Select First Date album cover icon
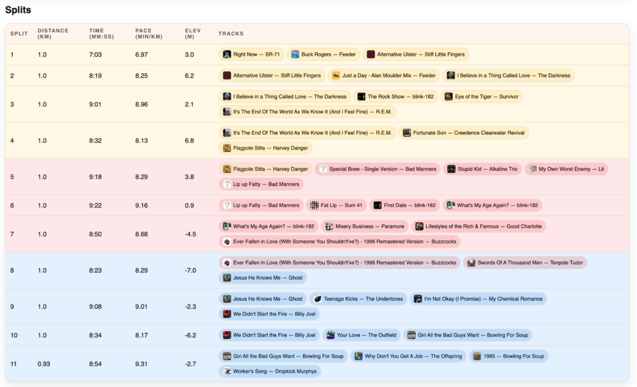The height and width of the screenshot is (387, 637). (x=378, y=205)
